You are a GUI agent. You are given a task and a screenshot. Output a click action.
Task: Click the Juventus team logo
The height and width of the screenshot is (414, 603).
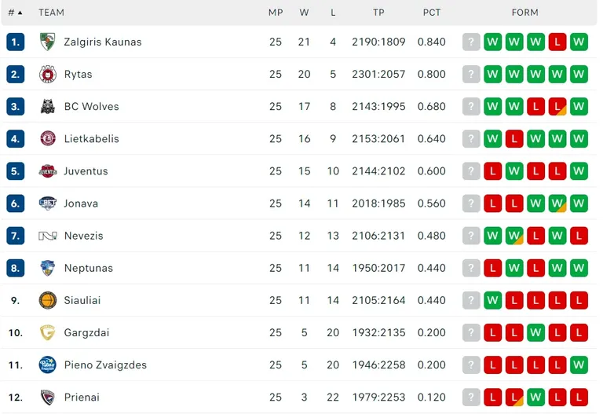(x=48, y=171)
